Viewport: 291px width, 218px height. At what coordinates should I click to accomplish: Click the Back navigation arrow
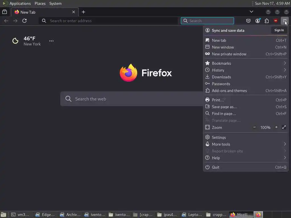pyautogui.click(x=6, y=21)
